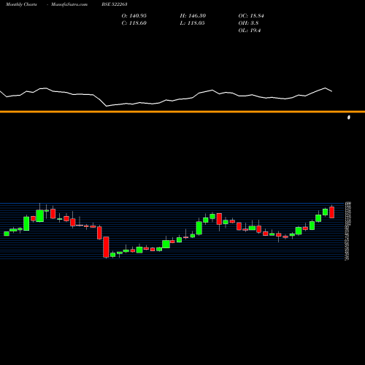
Task: Click the 'OH: 3.8' value
Action: [x=248, y=23]
